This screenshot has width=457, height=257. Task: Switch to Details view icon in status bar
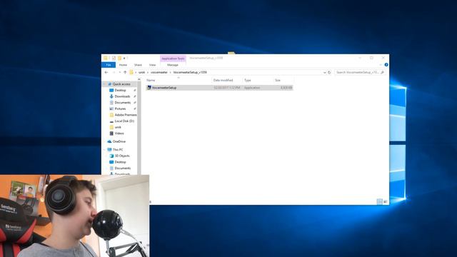click(379, 201)
